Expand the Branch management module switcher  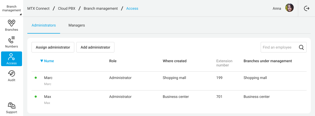[12, 8]
